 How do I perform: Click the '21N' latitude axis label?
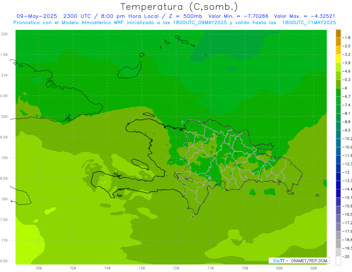[5, 75]
